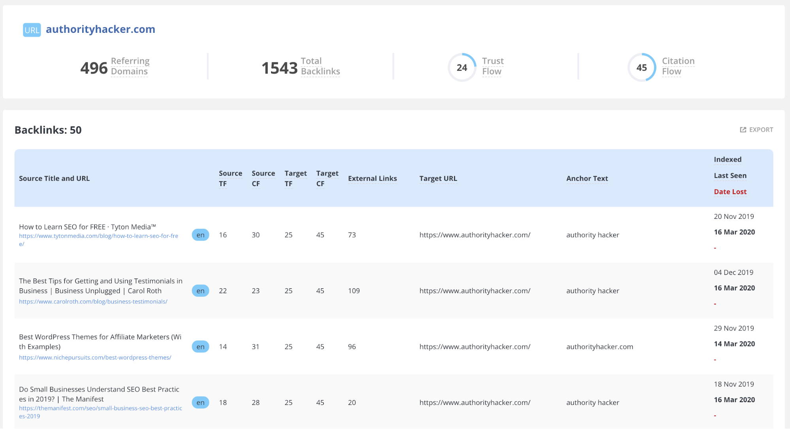The image size is (790, 429).
Task: Click Target URL column header
Action: [438, 179]
